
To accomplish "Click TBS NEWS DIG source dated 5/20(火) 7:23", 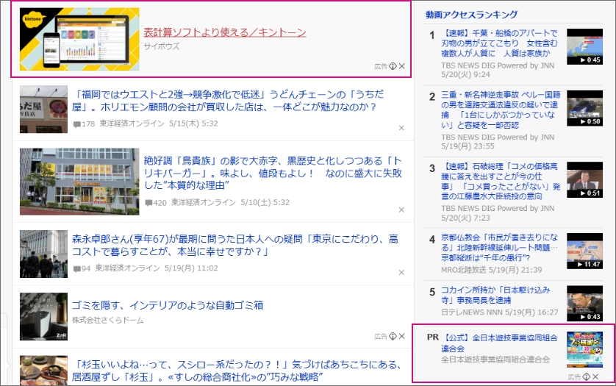I will point(498,212).
